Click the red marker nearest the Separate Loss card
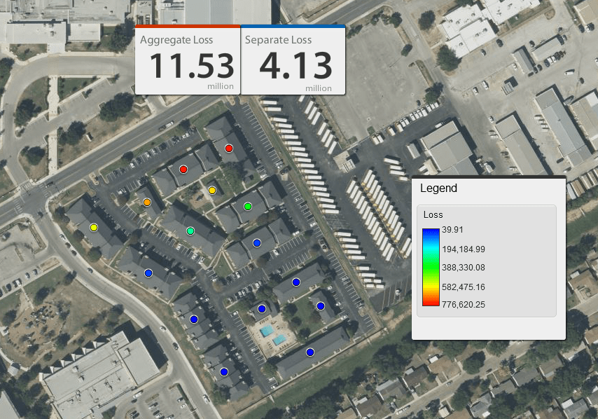Viewport: 598px width, 419px height. [229, 148]
